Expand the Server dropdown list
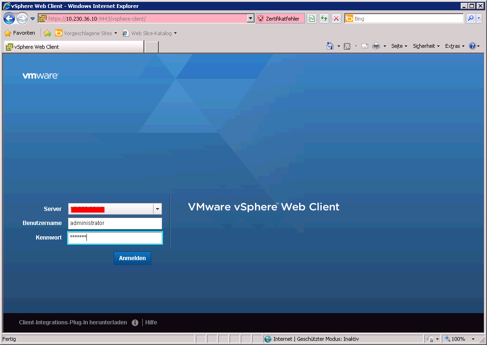The image size is (487, 345). (x=157, y=209)
